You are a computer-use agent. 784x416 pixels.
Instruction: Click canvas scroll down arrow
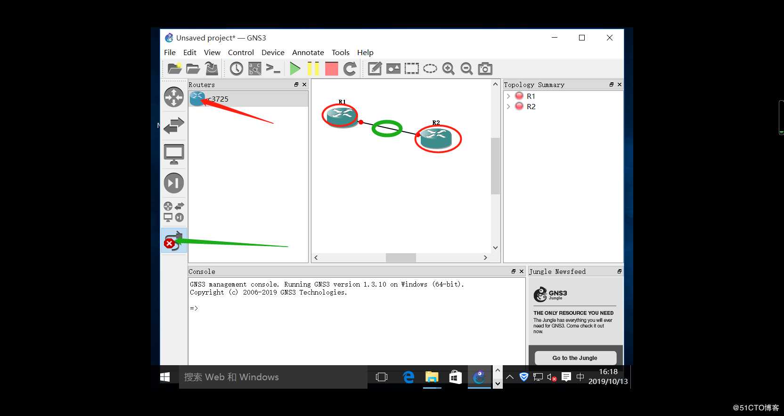pyautogui.click(x=495, y=248)
